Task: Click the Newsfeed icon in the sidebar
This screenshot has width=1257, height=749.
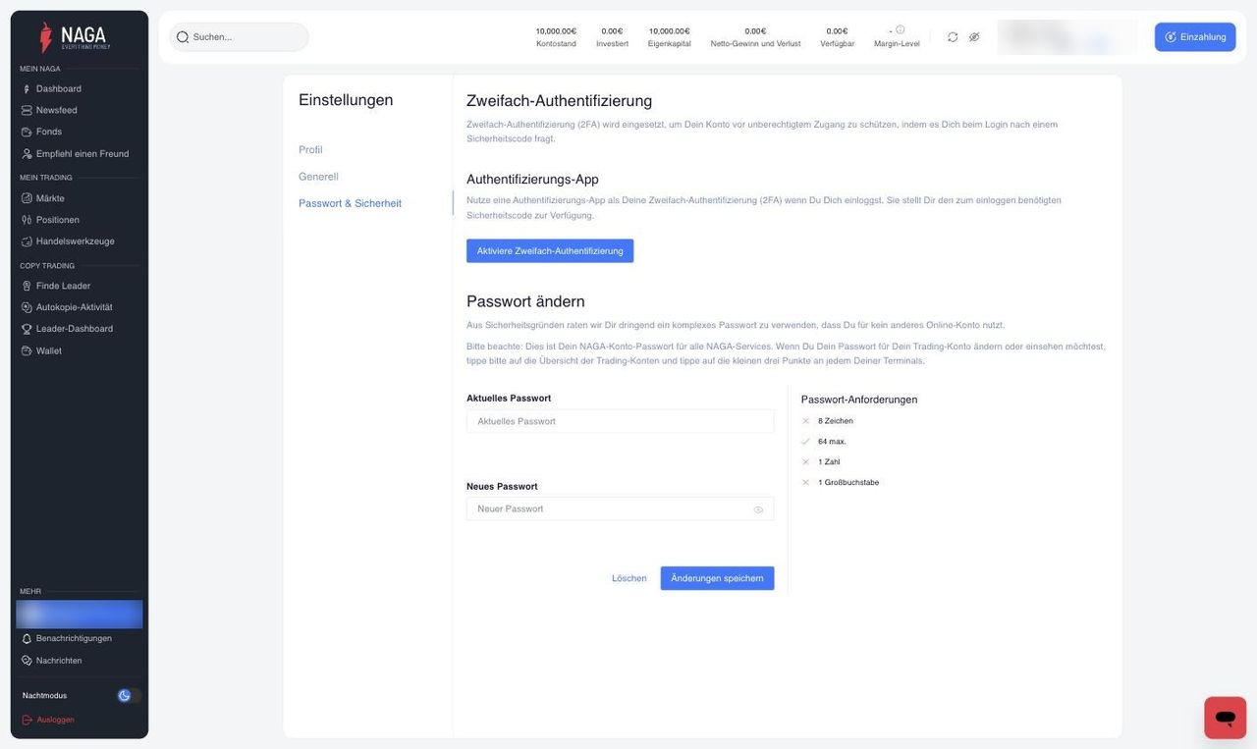Action: (x=27, y=110)
